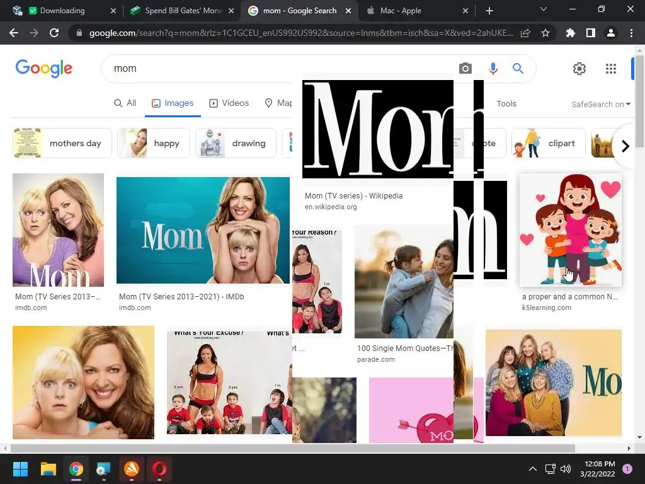The image size is (645, 484).
Task: Open the tab search dropdown
Action: point(544,9)
